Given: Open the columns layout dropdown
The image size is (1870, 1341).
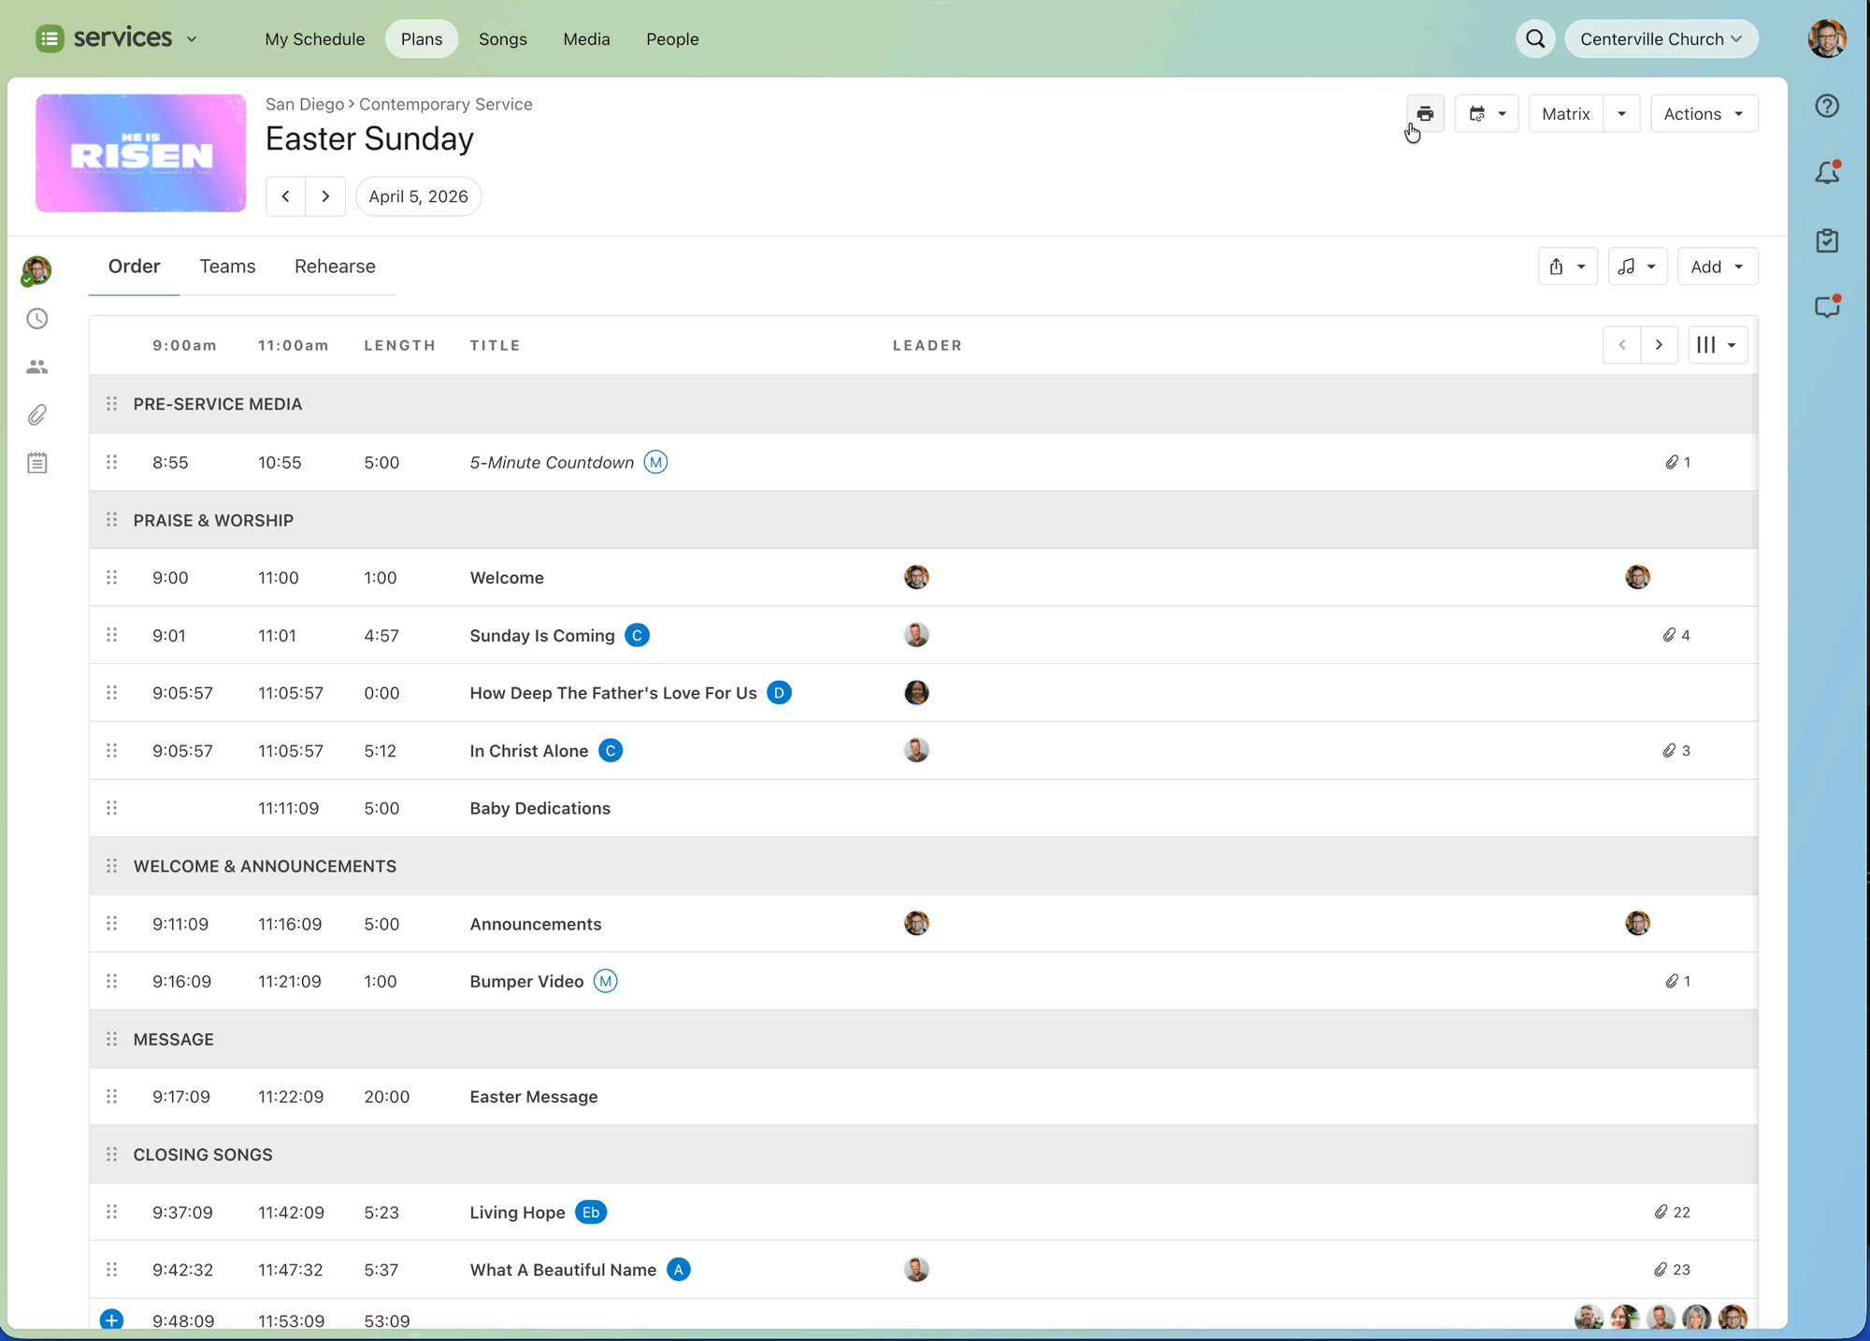Looking at the screenshot, I should pyautogui.click(x=1717, y=345).
